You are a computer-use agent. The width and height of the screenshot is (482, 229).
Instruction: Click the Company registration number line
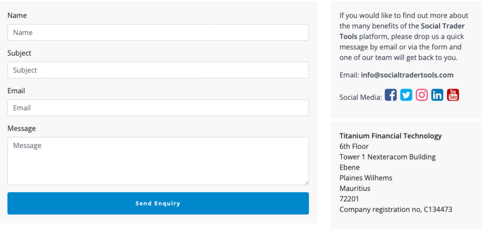click(395, 209)
